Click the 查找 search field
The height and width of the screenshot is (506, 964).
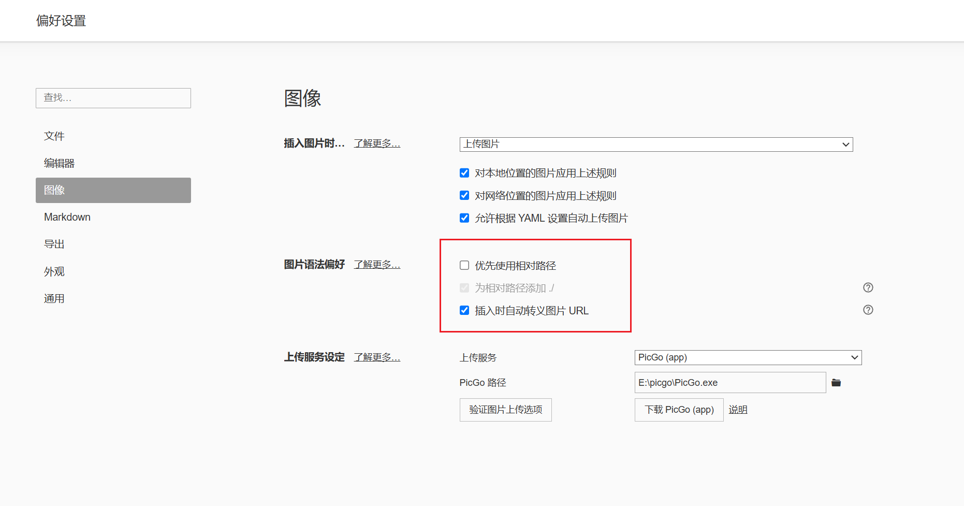pos(113,98)
